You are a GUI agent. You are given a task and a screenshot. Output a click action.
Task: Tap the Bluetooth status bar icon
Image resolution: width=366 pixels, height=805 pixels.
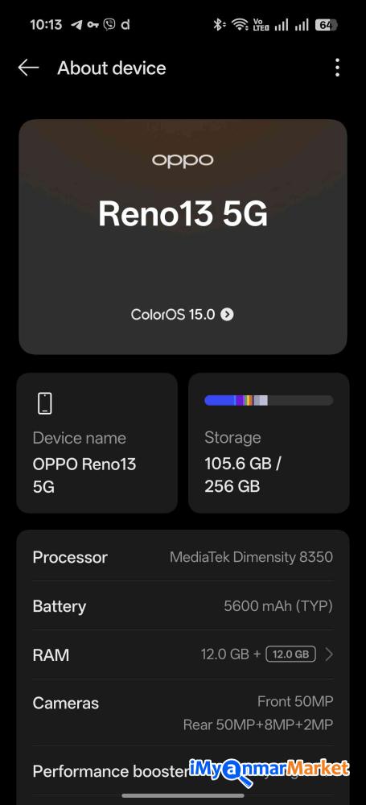coord(219,24)
